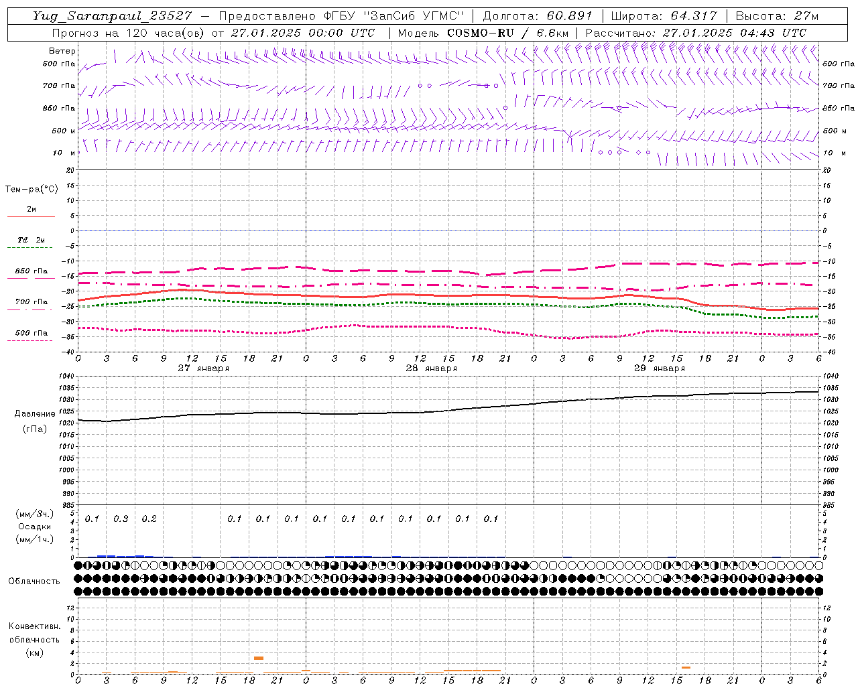858x686 pixels.
Task: Click the long orange convective bar on 28 January
Action: click(472, 671)
